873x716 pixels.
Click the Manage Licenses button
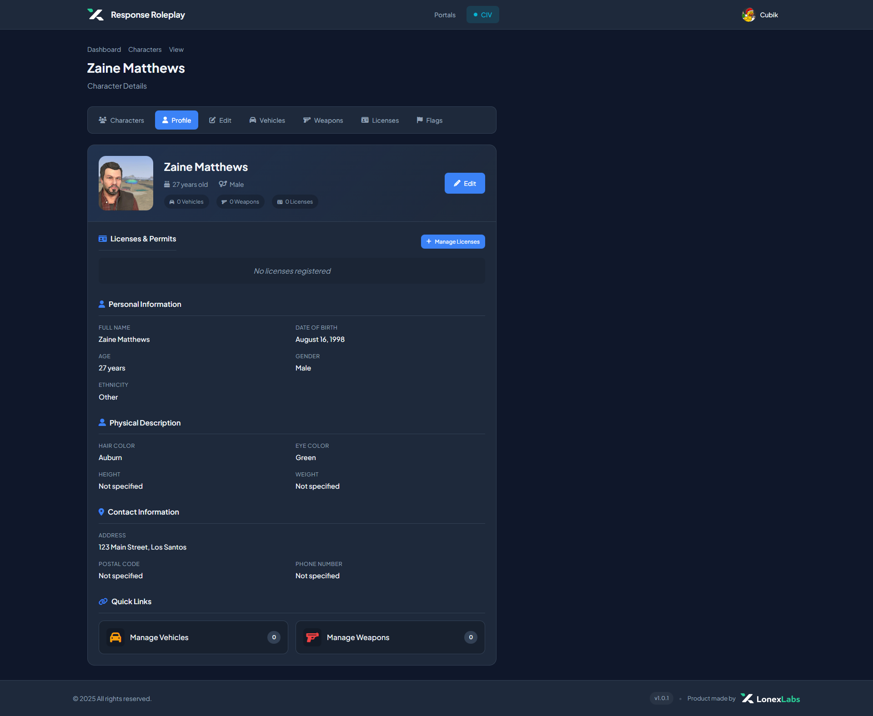click(x=453, y=241)
